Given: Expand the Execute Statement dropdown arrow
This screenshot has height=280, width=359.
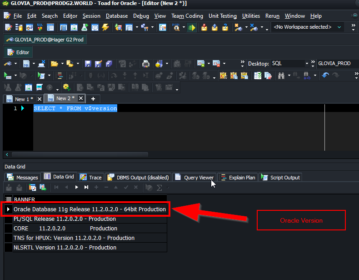Looking at the screenshot, I should 15,76.
